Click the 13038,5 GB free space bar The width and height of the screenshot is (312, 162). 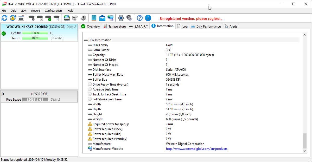coord(35,100)
